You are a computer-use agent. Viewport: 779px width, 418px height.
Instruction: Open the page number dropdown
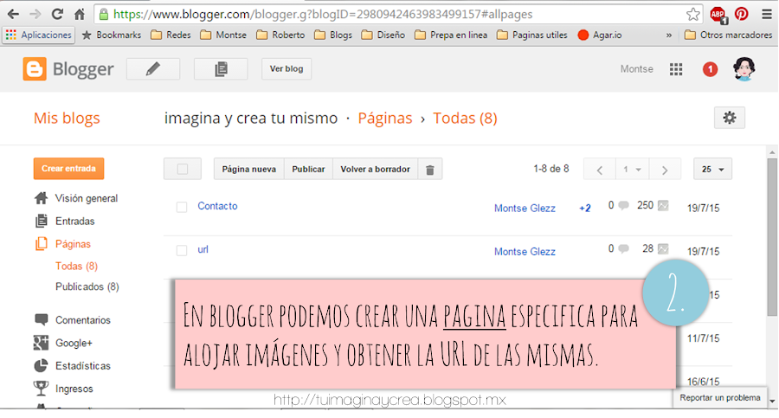click(x=632, y=170)
